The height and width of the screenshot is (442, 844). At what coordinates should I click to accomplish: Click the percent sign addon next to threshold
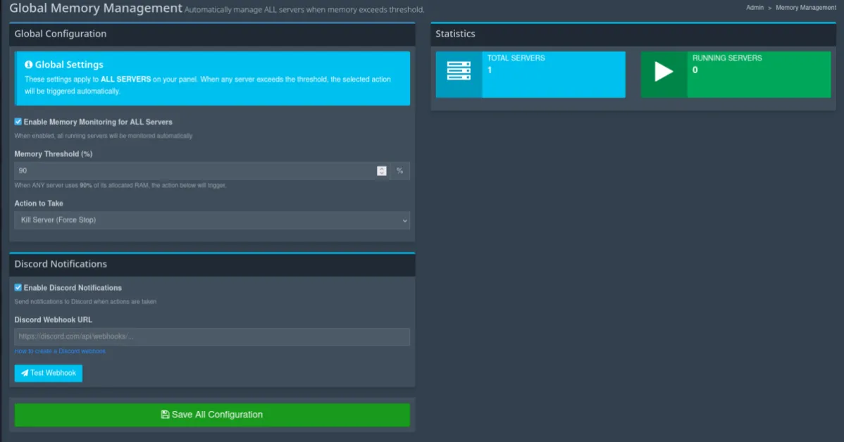399,171
